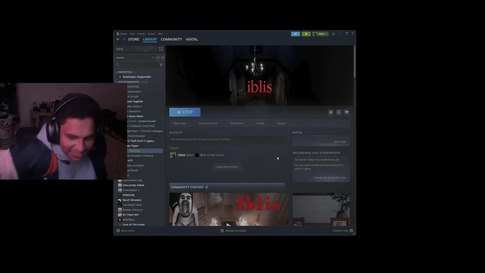
Task: Add iblis to favorites heart icon
Action: pos(347,112)
